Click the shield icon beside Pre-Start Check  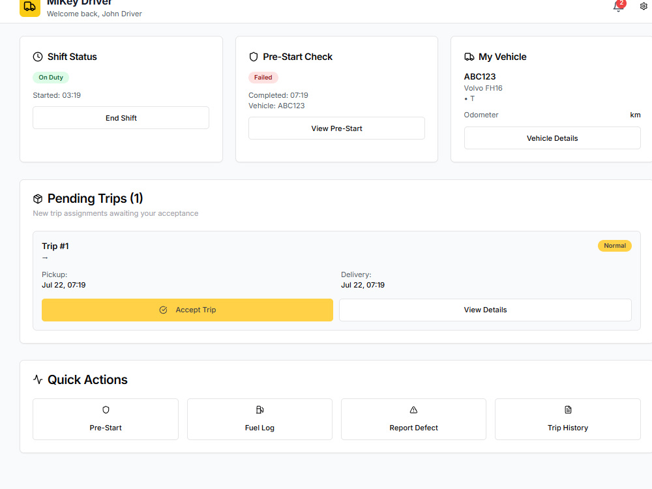point(253,57)
